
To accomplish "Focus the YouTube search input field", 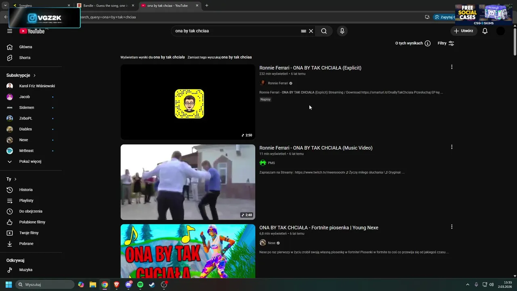I will [236, 31].
